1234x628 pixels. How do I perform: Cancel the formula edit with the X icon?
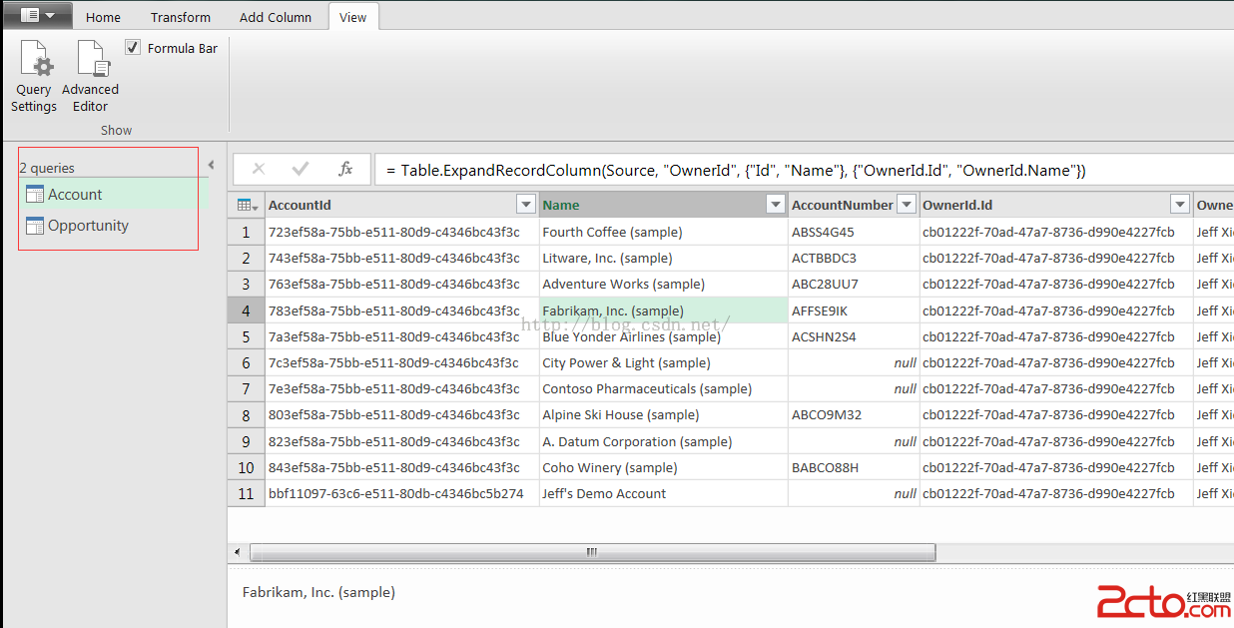(x=258, y=169)
